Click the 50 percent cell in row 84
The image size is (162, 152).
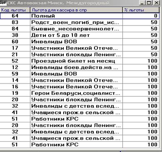[141, 29]
